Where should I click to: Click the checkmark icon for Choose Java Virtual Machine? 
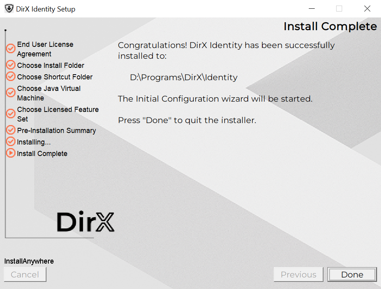pyautogui.click(x=11, y=93)
